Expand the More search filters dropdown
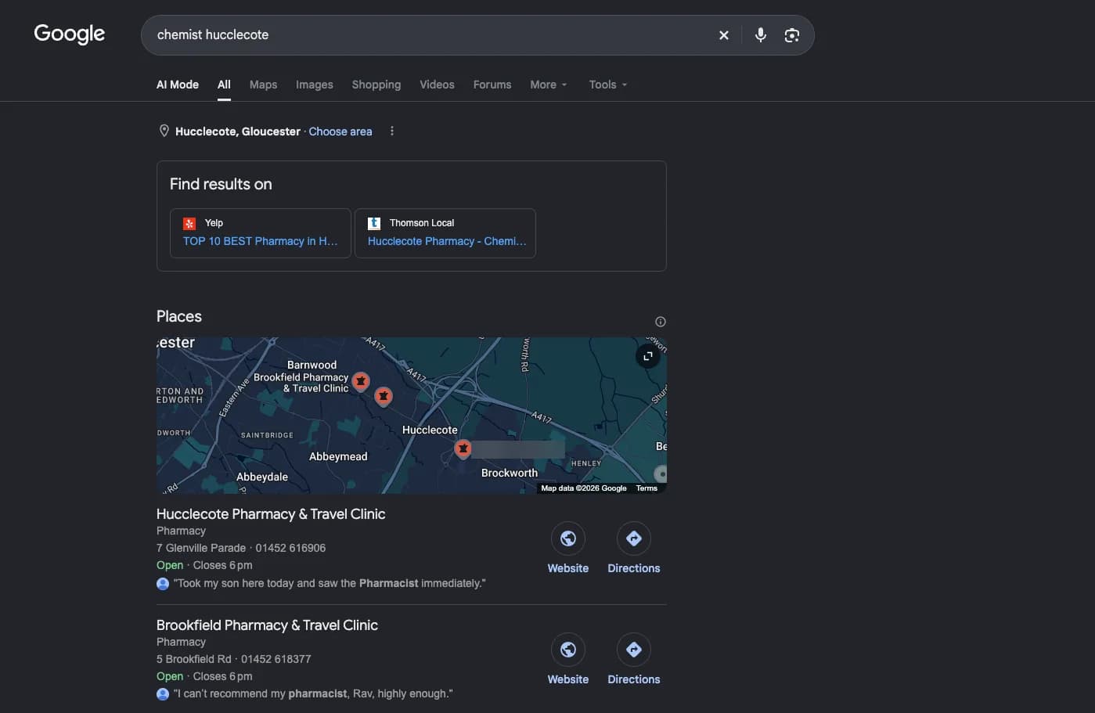 (x=549, y=85)
